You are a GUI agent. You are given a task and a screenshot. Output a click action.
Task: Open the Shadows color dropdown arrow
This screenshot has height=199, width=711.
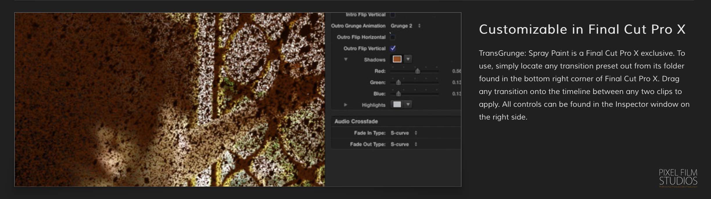click(x=408, y=59)
